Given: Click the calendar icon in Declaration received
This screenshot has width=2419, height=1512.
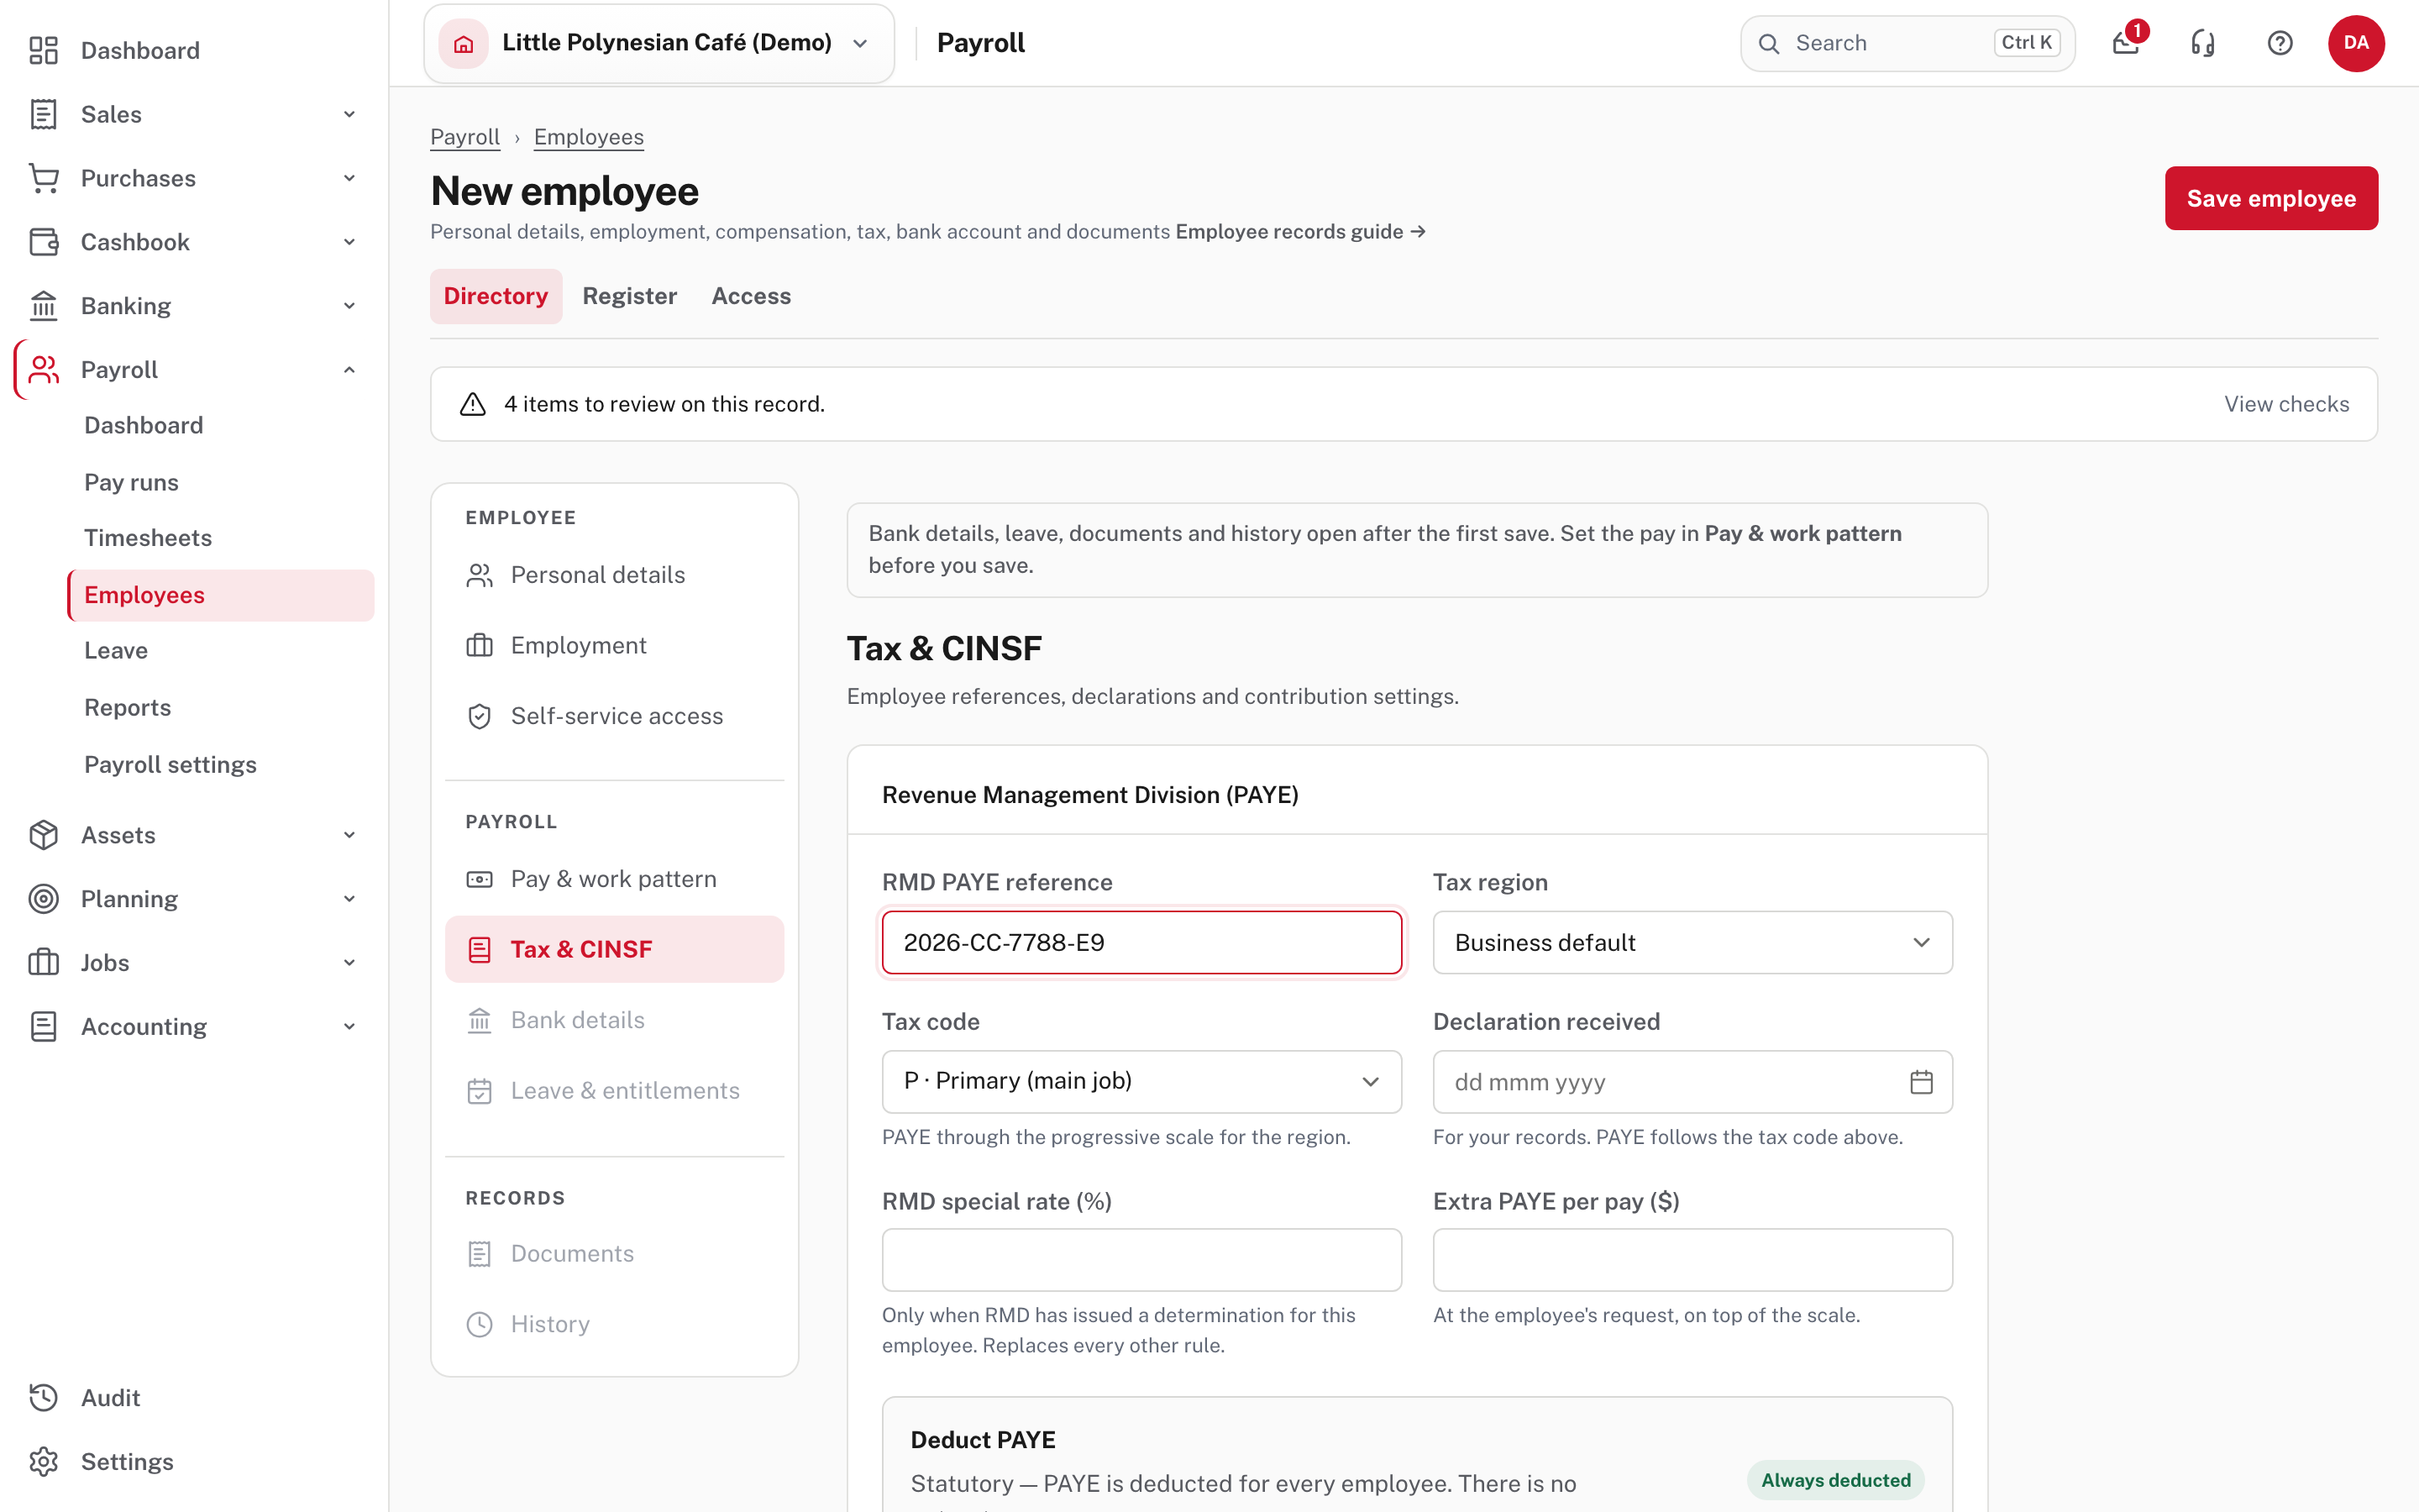Looking at the screenshot, I should [1921, 1082].
